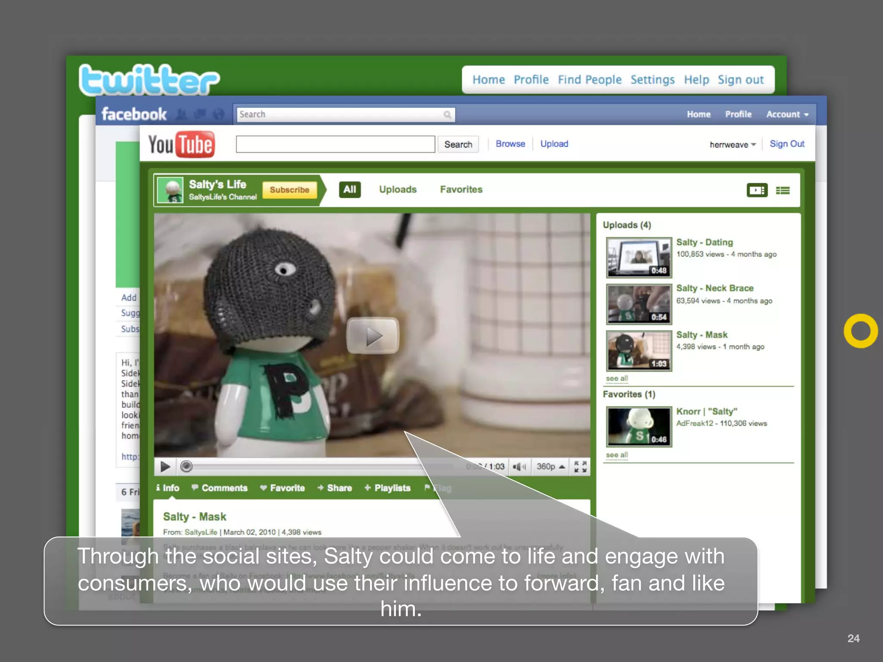This screenshot has width=883, height=662.
Task: Enter fullscreen using the expand arrows icon
Action: click(580, 467)
